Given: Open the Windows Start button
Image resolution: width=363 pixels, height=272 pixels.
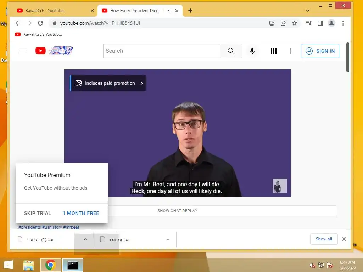Looking at the screenshot, I should click(x=9, y=265).
